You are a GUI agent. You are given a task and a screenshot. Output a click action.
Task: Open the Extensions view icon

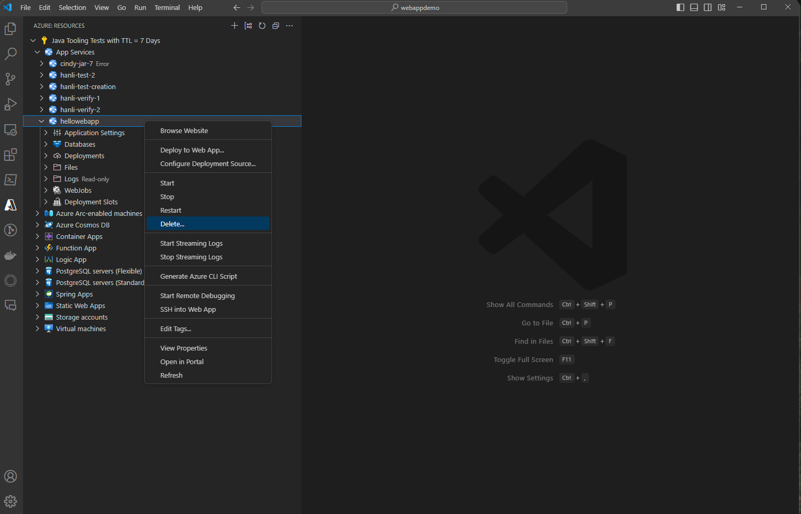point(10,155)
